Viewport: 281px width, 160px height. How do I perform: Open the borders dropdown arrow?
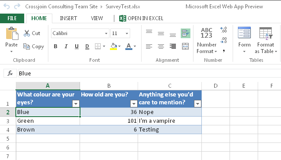click(x=104, y=46)
